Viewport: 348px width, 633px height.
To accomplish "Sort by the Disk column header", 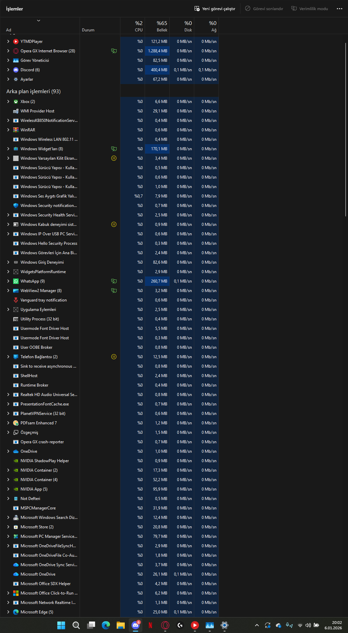I will (182, 26).
